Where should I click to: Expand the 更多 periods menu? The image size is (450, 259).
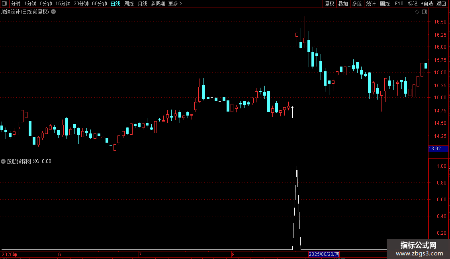[175, 4]
